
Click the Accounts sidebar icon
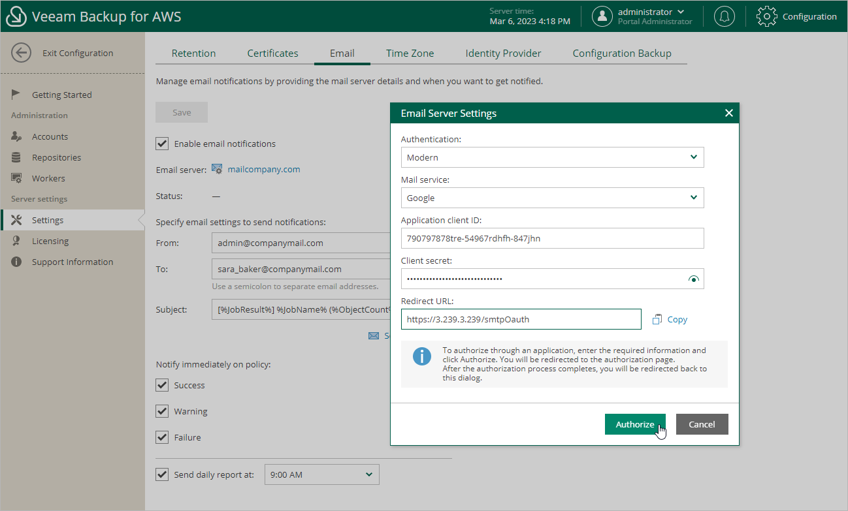click(17, 136)
